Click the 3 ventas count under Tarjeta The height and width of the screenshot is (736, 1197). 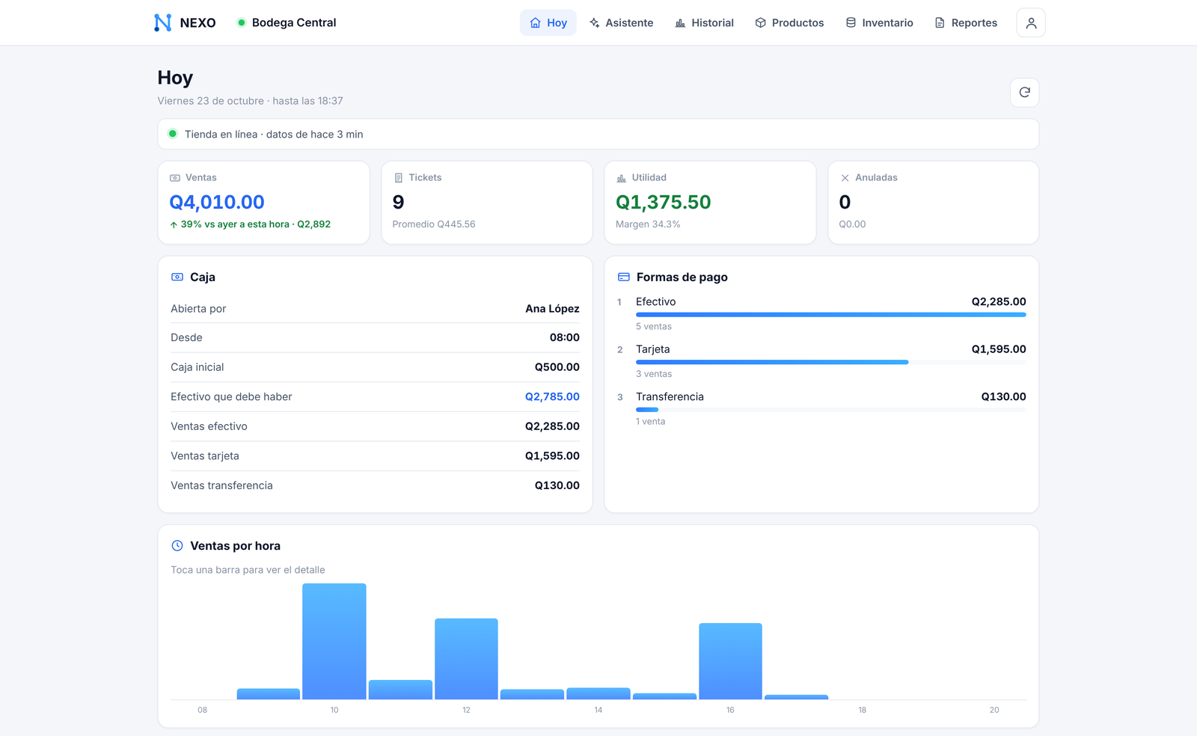coord(654,374)
